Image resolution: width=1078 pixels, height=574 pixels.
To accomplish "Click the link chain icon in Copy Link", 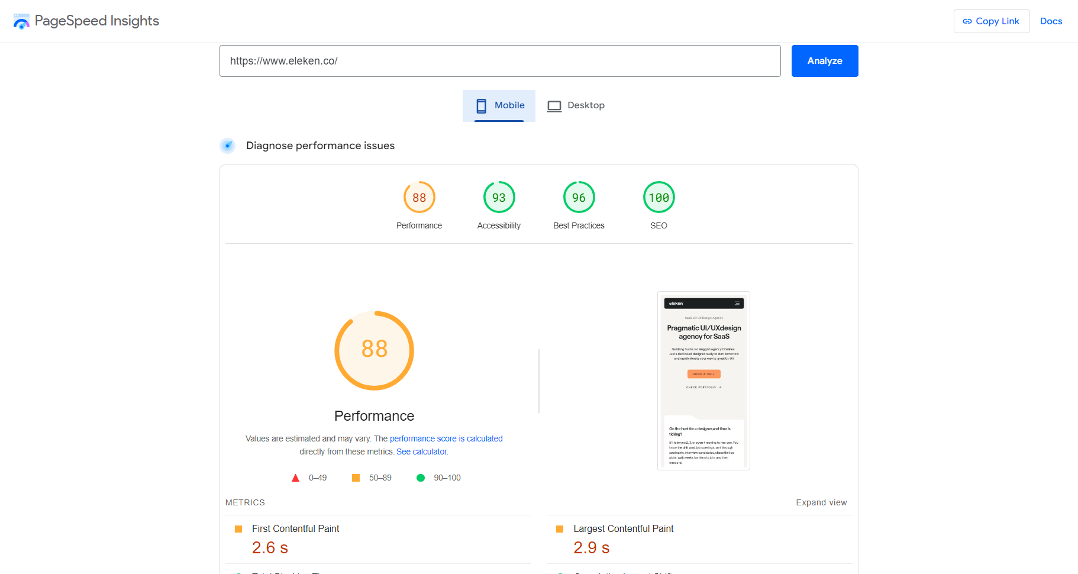I will [967, 21].
